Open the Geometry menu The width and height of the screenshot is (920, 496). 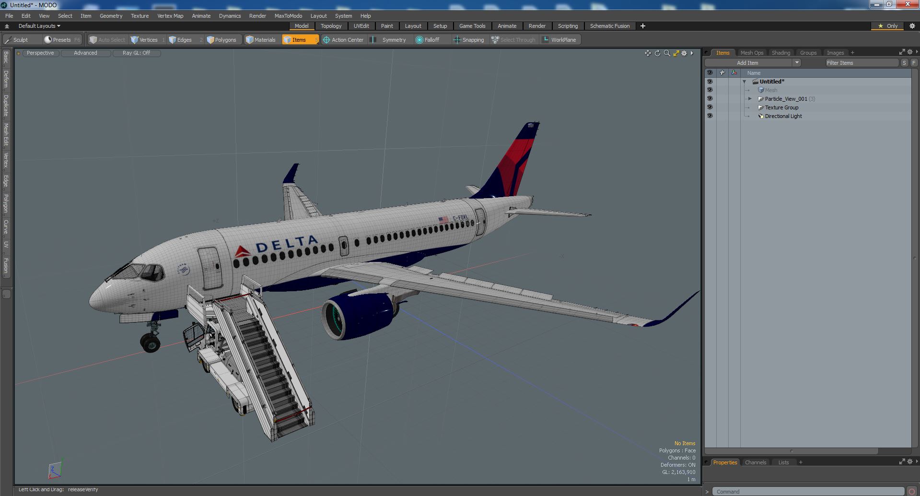[111, 16]
